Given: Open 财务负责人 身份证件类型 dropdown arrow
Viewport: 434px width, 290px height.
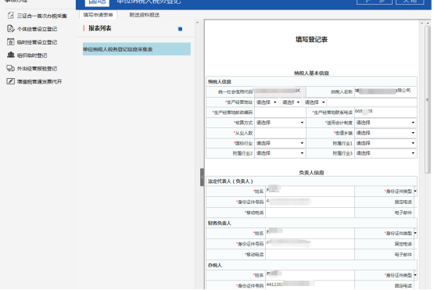Looking at the screenshot, I should pyautogui.click(x=415, y=233).
